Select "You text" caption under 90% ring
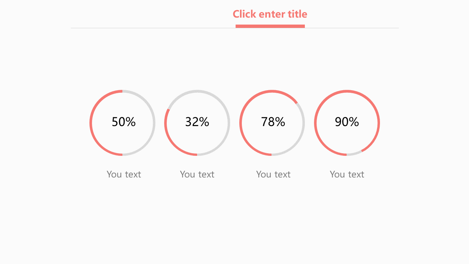Image resolution: width=469 pixels, height=264 pixels. [x=347, y=174]
